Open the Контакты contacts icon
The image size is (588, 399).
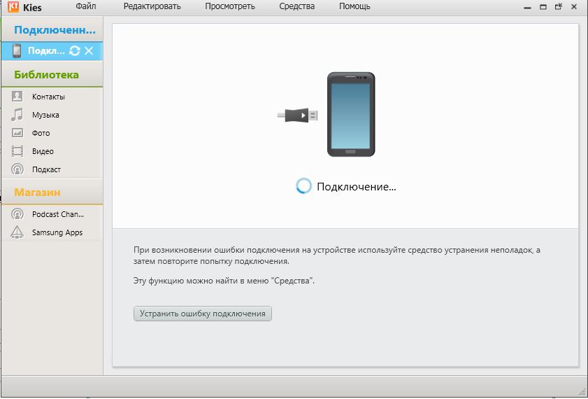point(17,97)
